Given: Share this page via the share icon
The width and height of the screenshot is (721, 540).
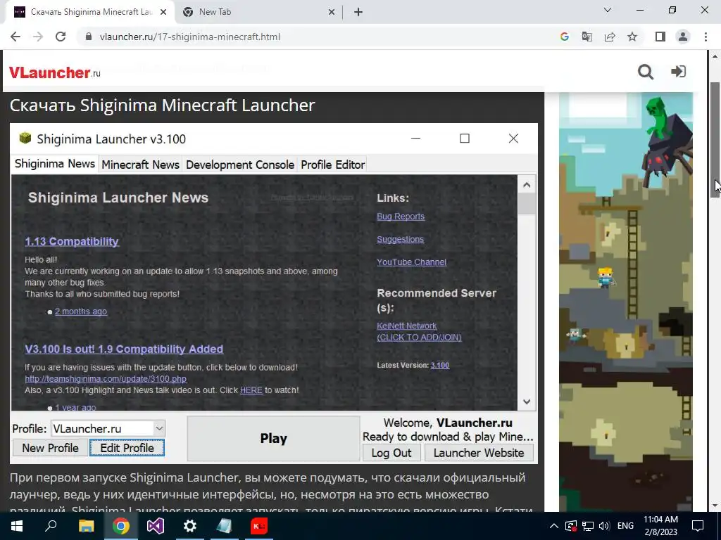Looking at the screenshot, I should pyautogui.click(x=610, y=37).
